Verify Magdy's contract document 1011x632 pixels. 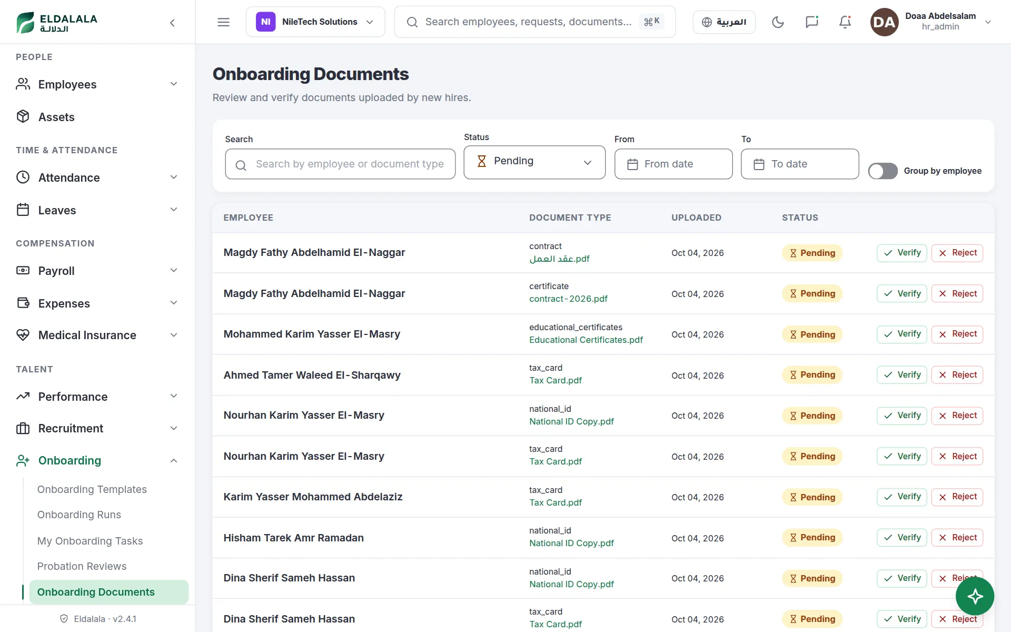(901, 253)
